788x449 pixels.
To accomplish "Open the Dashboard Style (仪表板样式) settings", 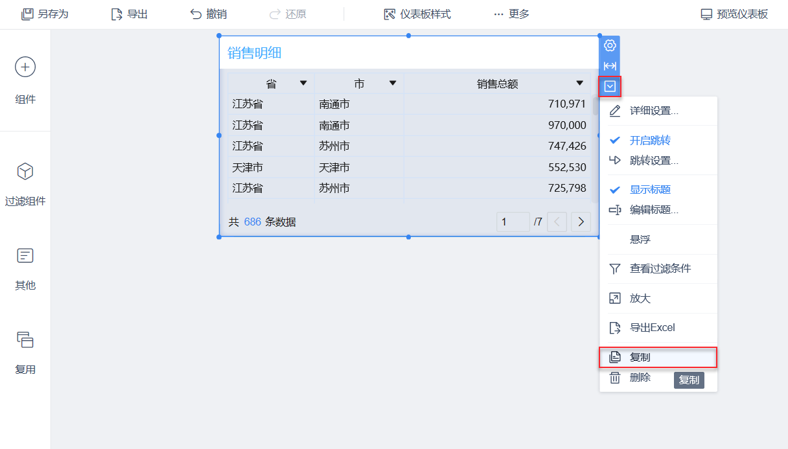I will 417,14.
